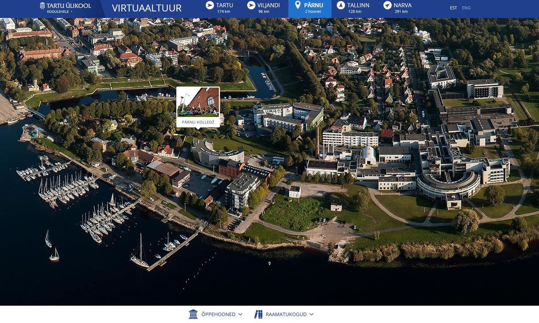Image resolution: width=539 pixels, height=323 pixels.
Task: Expand the Õppehooned dropdown chevron
Action: (240, 314)
